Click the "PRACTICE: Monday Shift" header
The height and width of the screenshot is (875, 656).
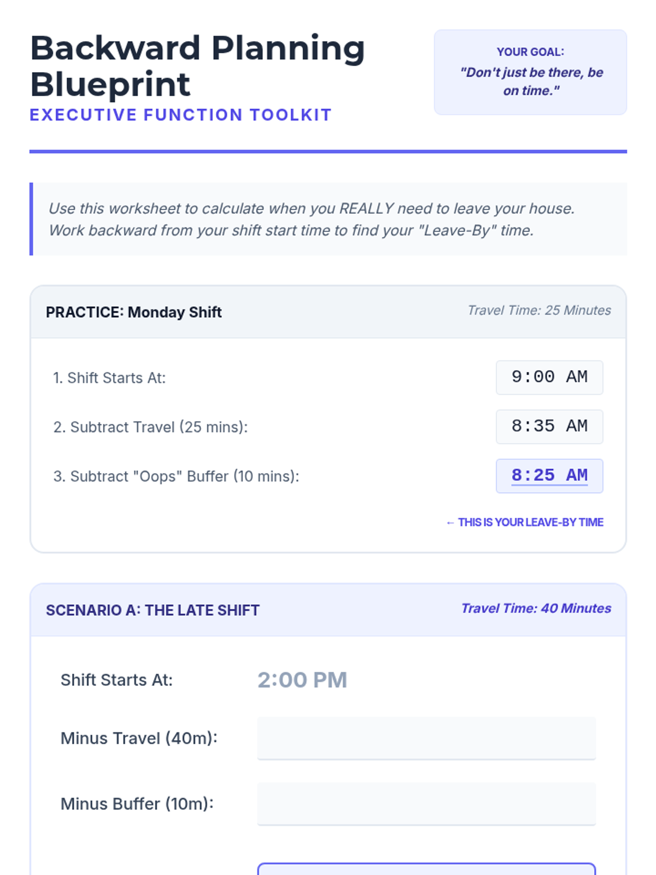[x=134, y=312]
